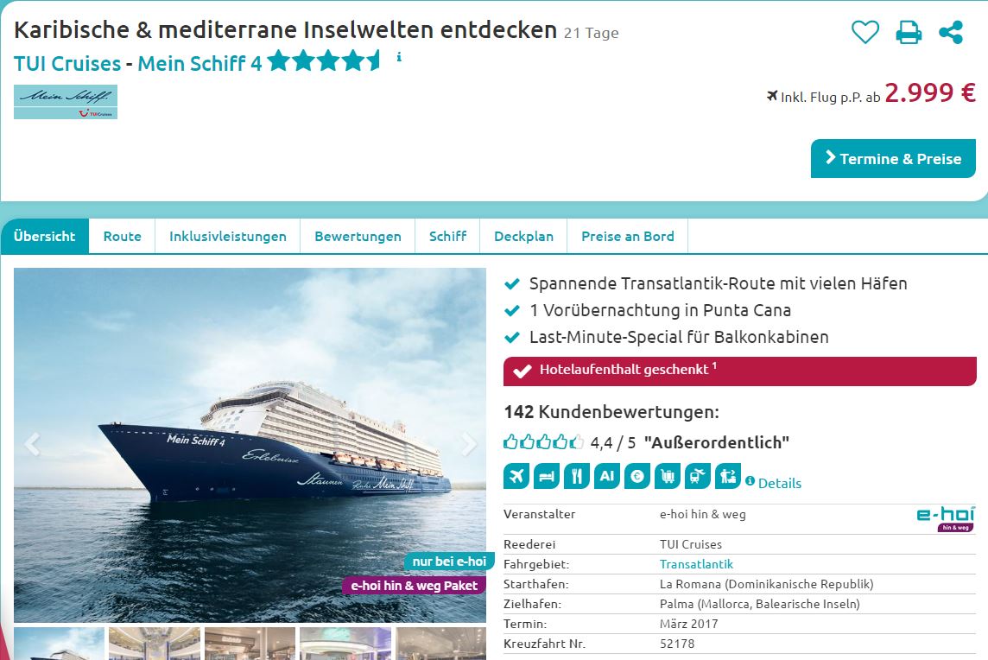Switch to the Deckplan tab

[523, 237]
